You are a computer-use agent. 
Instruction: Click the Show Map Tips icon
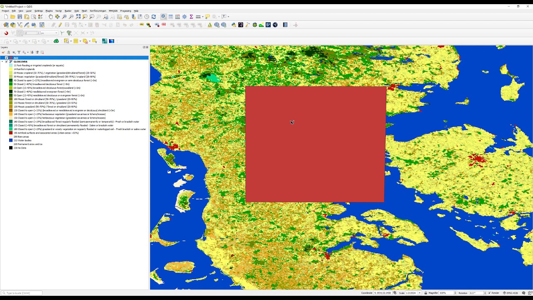point(207,17)
